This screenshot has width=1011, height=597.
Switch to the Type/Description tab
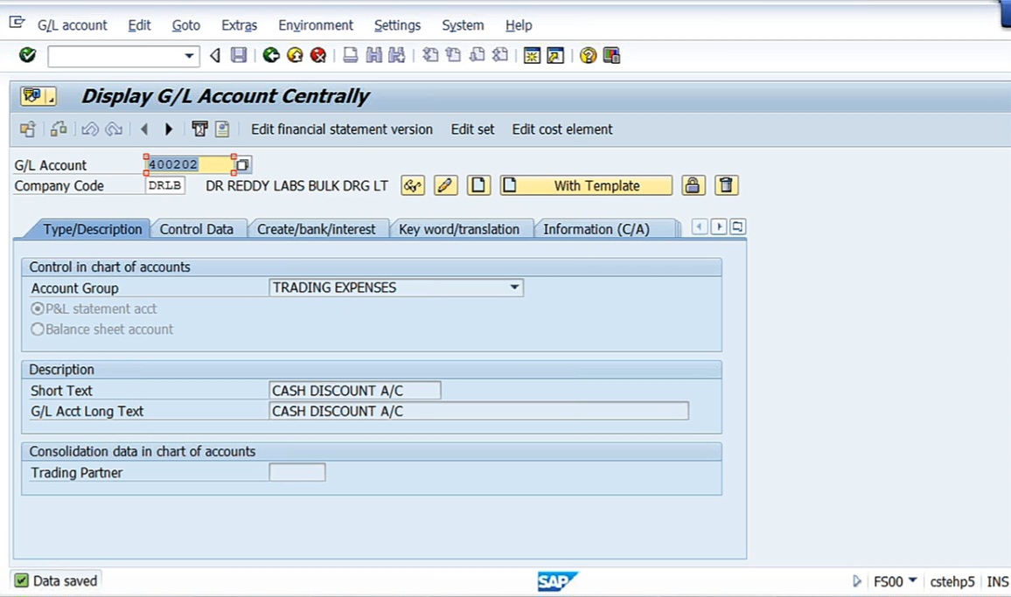92,230
